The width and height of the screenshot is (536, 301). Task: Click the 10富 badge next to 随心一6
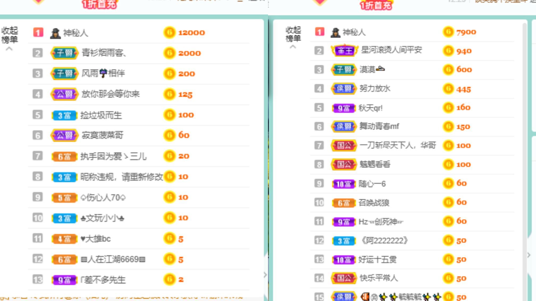tap(344, 184)
